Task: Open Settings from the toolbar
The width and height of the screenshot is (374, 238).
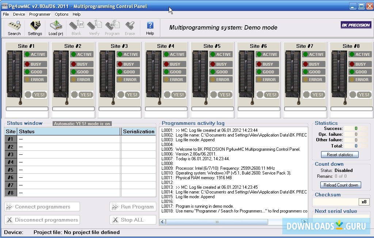Action: (35, 28)
